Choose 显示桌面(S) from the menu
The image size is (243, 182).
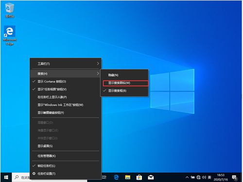pyautogui.click(x=66, y=146)
